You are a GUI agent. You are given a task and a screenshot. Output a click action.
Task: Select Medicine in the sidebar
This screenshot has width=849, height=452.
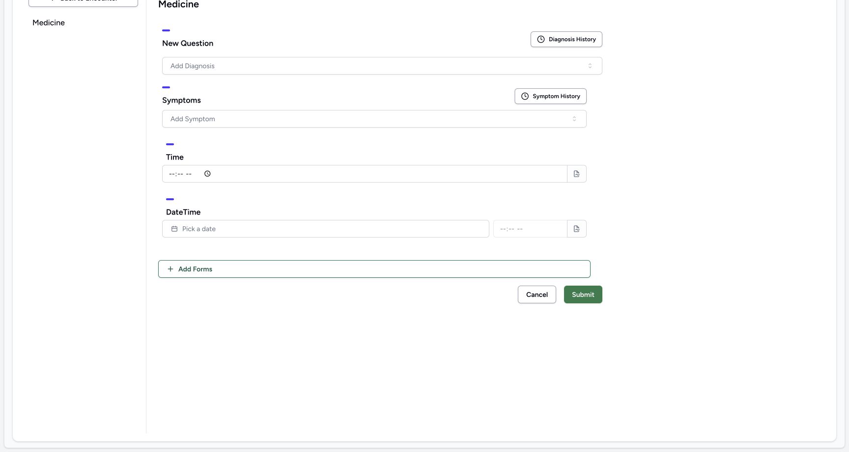pos(49,23)
